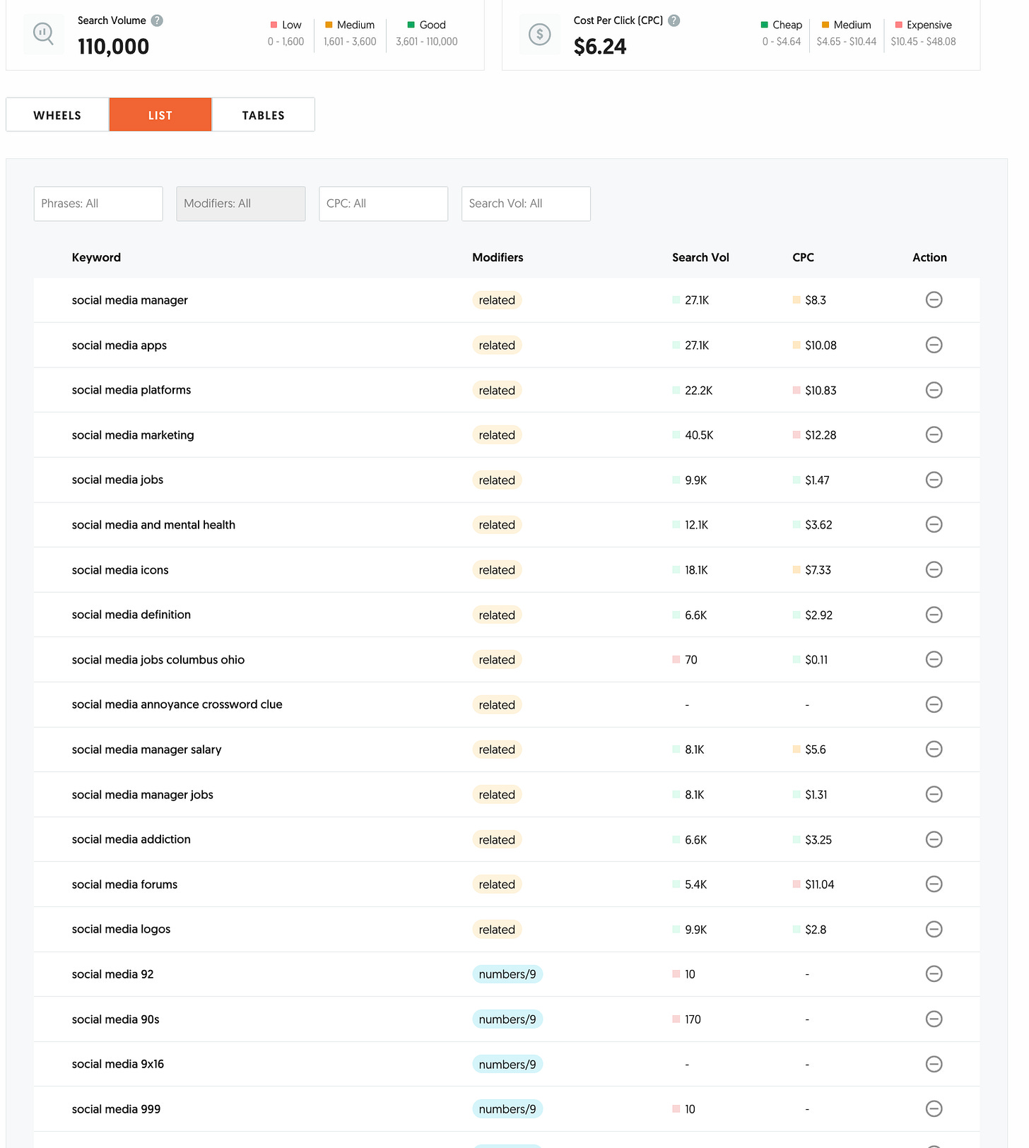The height and width of the screenshot is (1148, 1029).
Task: Click the $12.28 CPC value
Action: coord(821,435)
